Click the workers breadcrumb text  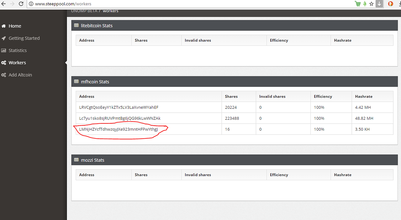point(111,11)
